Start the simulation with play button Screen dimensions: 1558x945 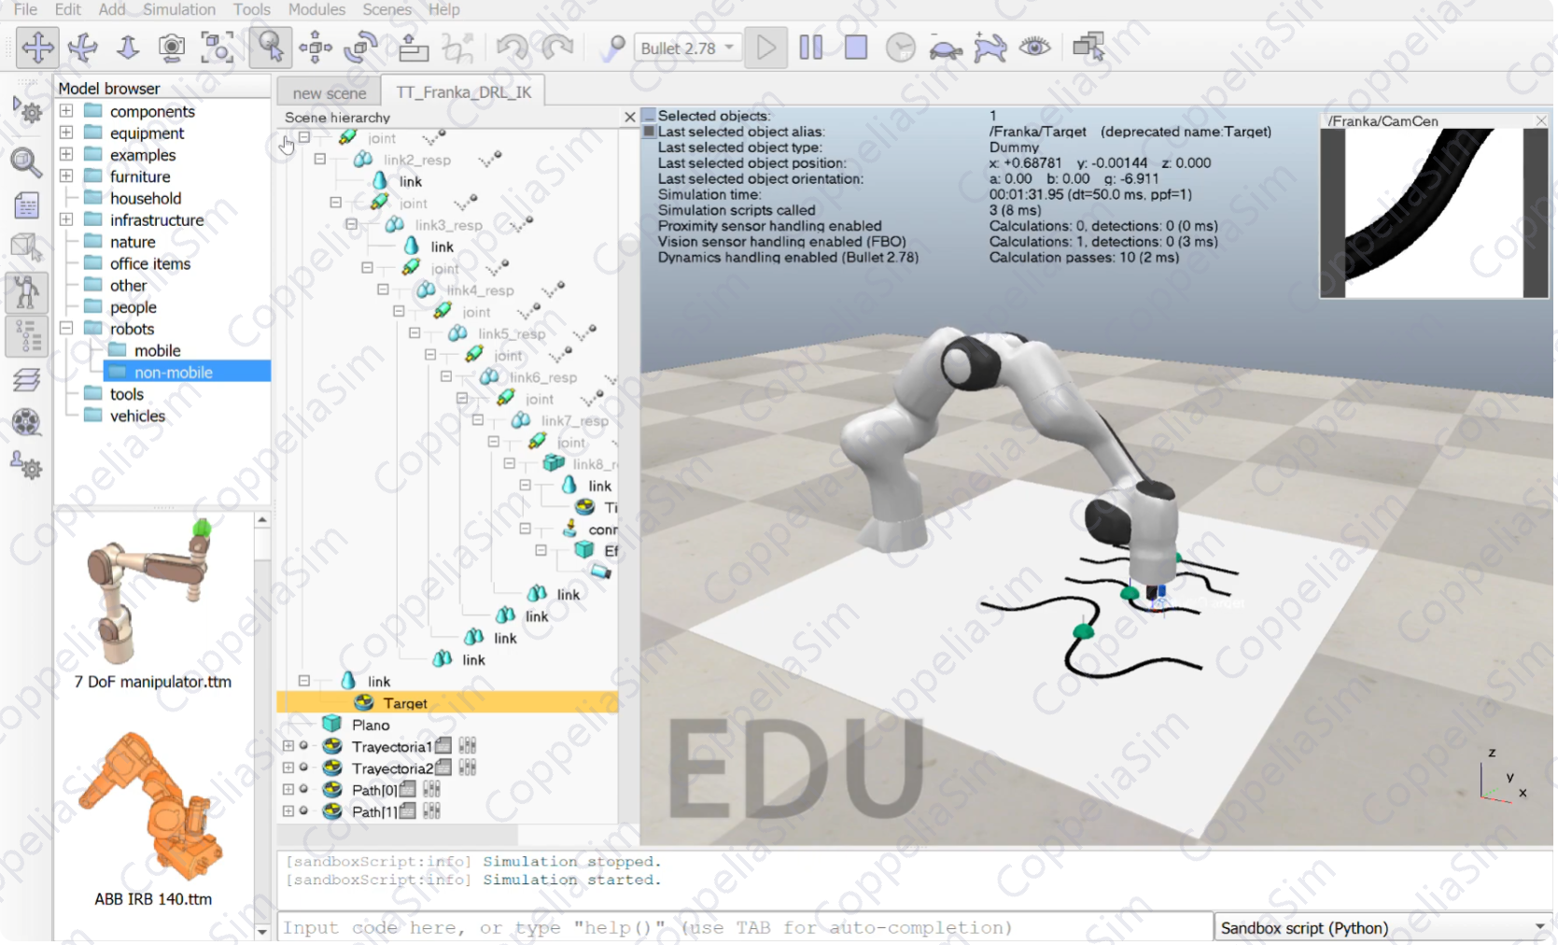tap(766, 47)
